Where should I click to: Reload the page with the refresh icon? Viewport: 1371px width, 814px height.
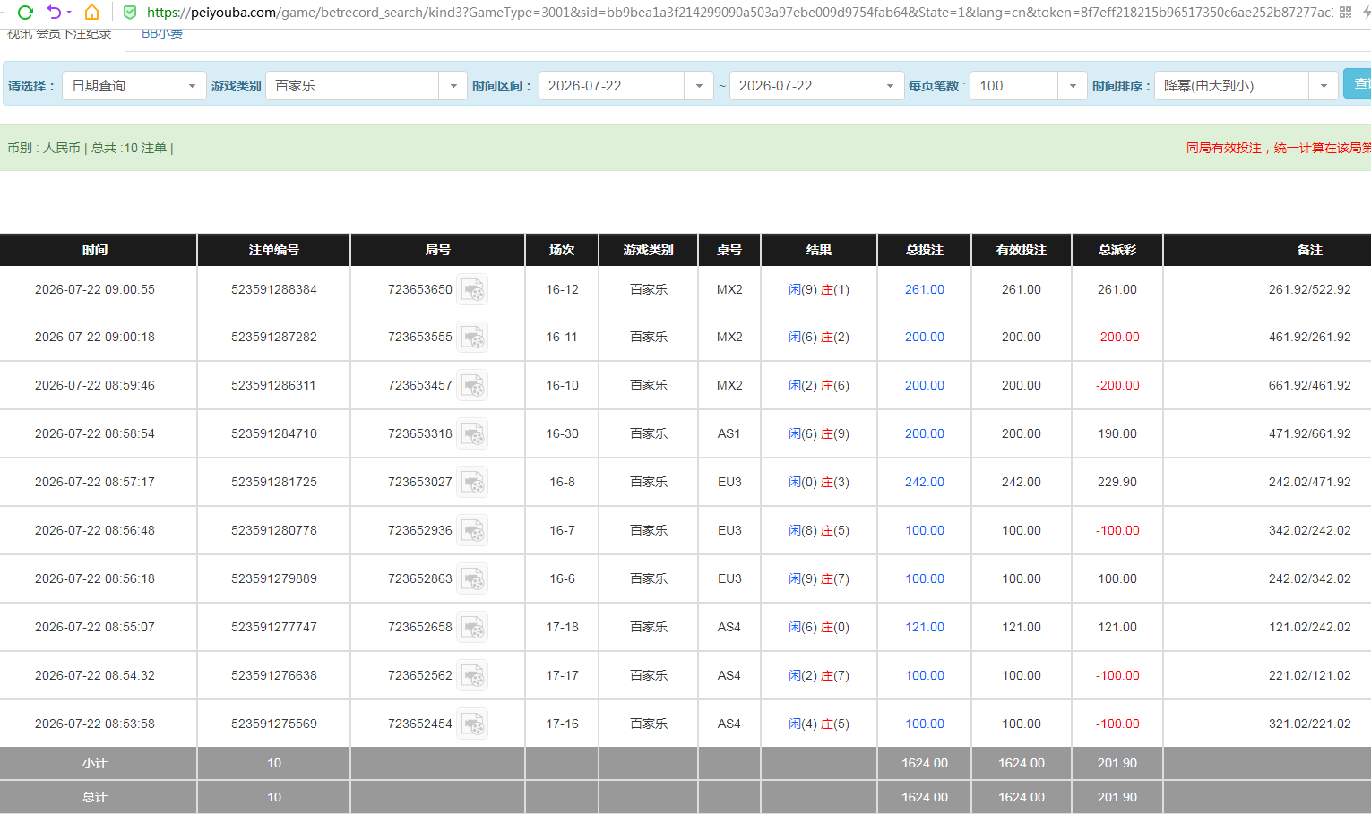pos(25,12)
